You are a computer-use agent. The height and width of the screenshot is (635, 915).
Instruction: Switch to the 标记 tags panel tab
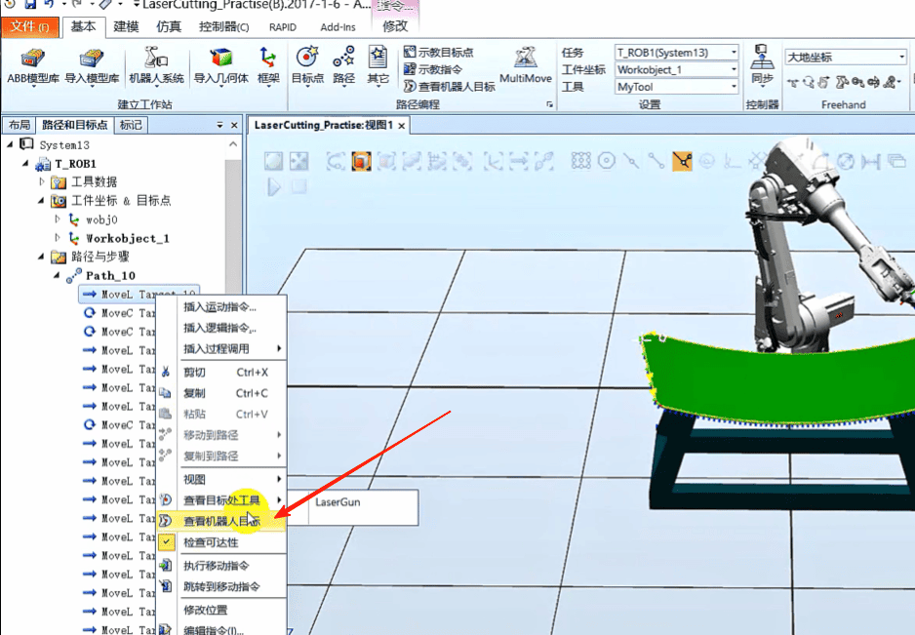131,125
